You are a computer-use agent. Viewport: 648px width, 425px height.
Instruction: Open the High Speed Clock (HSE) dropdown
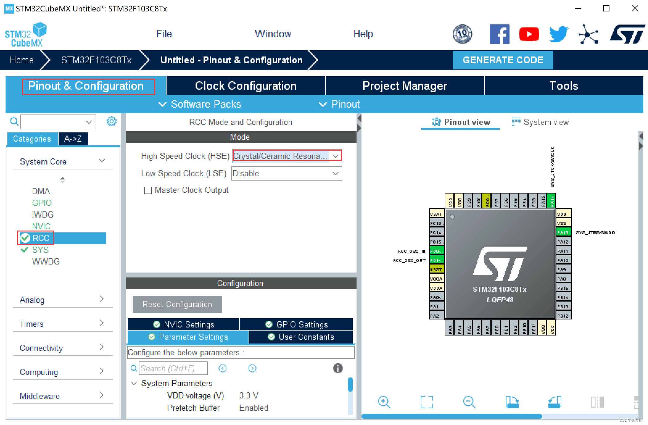pos(287,156)
